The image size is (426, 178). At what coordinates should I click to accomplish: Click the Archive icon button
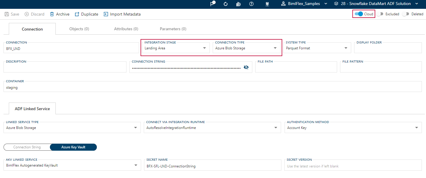point(52,14)
